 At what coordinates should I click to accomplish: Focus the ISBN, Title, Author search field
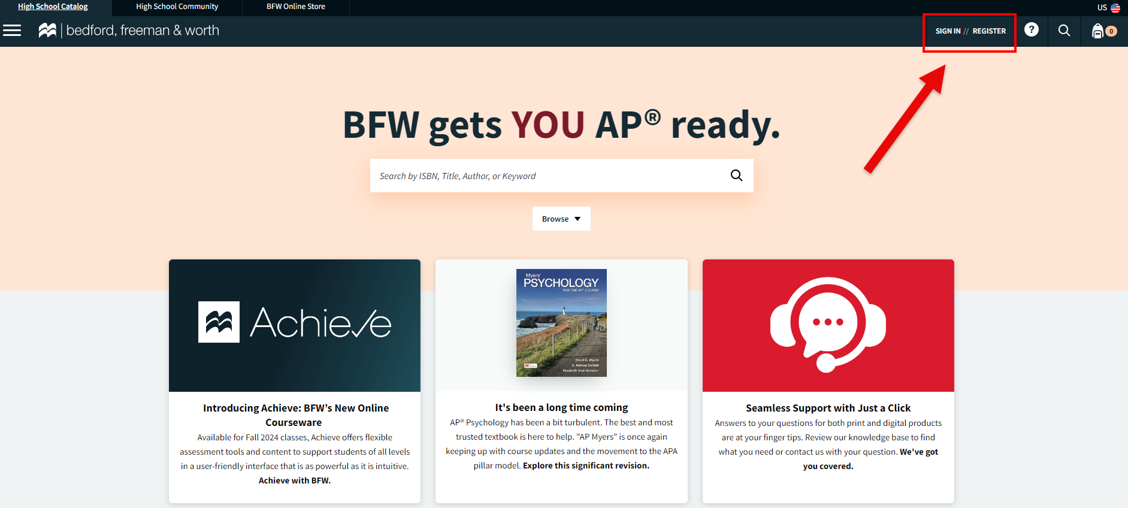click(x=545, y=176)
